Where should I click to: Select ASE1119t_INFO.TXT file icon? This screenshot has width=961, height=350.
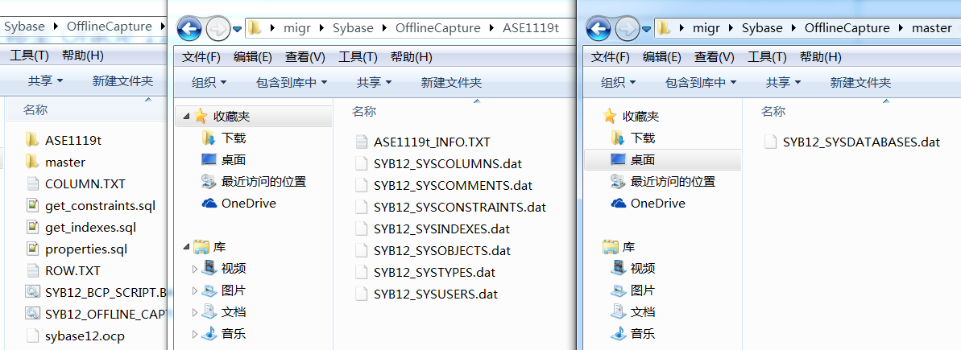click(x=362, y=142)
